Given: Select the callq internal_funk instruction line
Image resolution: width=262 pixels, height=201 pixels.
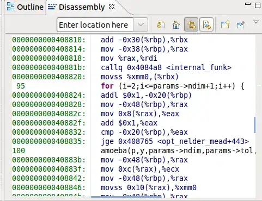Looking at the screenshot, I should coord(166,67).
